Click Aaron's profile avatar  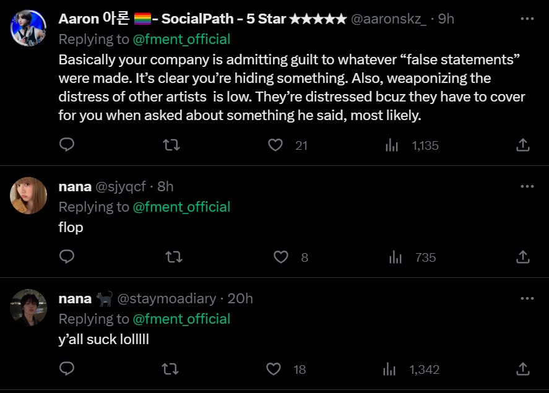coord(28,28)
